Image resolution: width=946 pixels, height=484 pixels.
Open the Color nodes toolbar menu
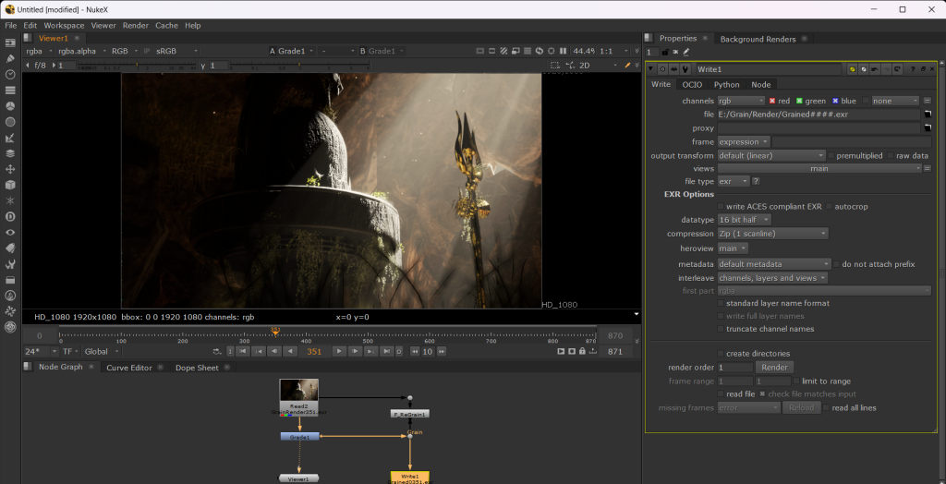9,105
